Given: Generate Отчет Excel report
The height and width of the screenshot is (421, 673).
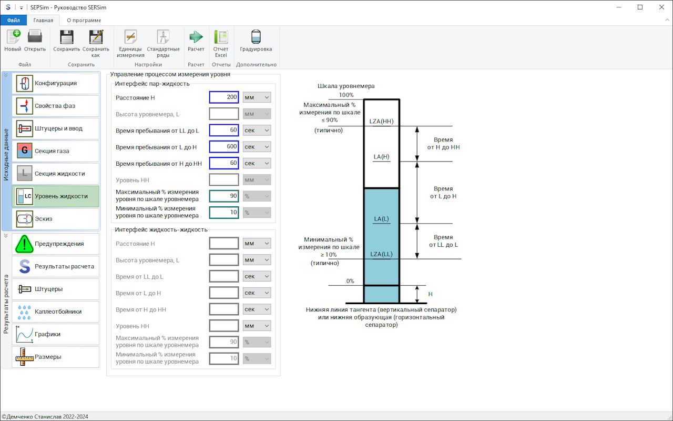Looking at the screenshot, I should [221, 41].
